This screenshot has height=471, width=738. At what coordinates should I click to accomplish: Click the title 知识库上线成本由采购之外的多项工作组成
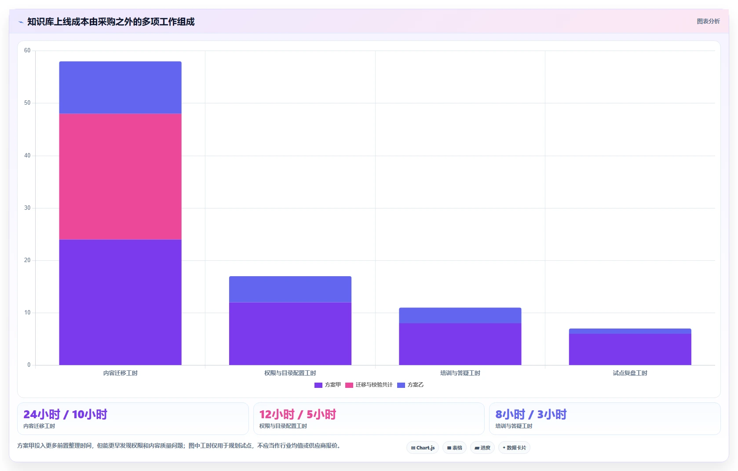111,22
